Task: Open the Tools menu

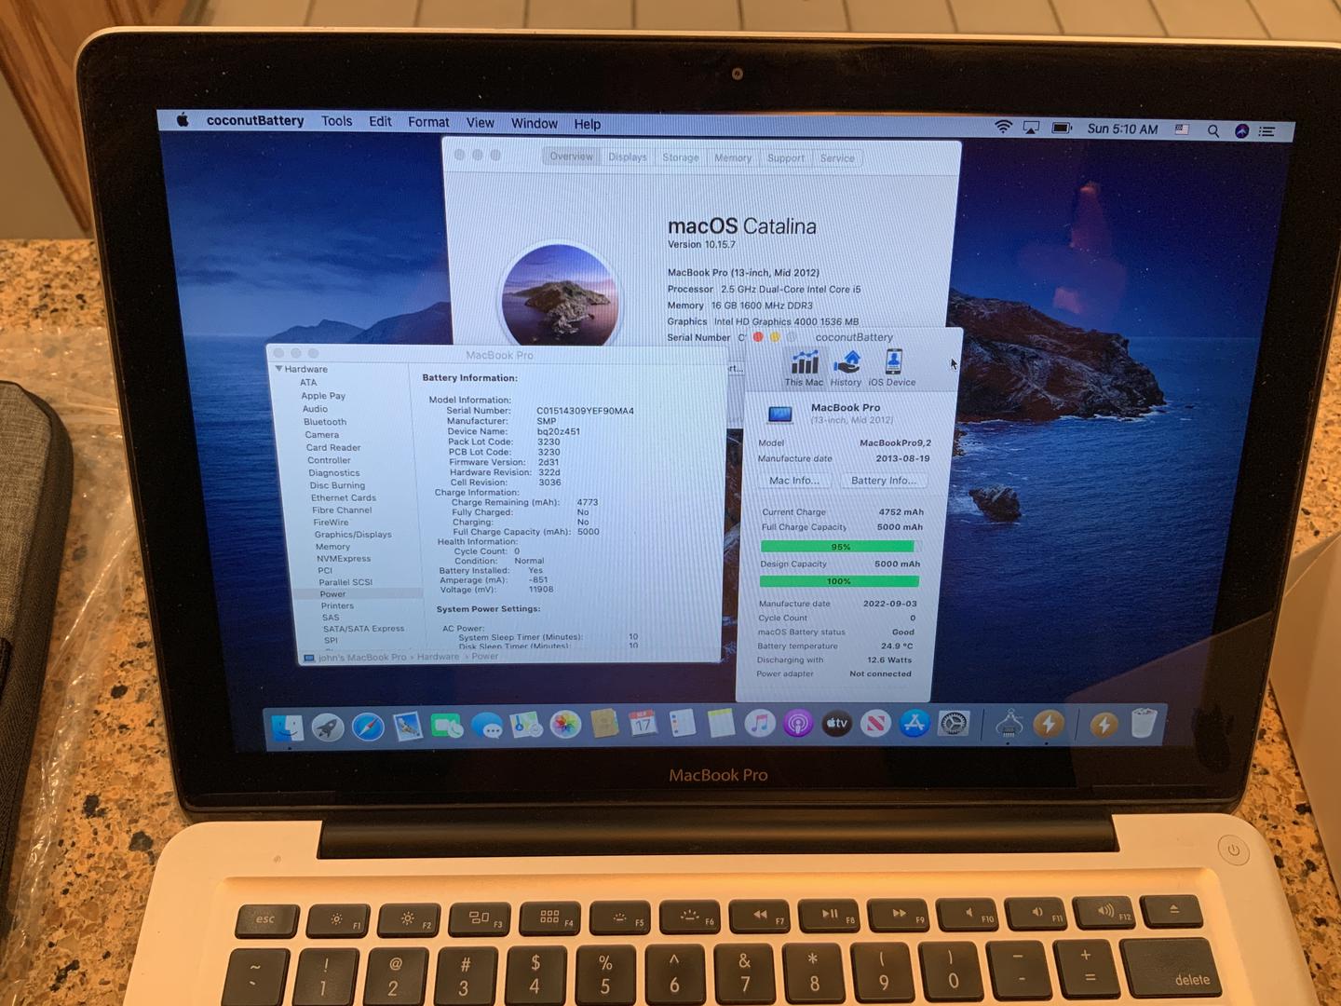Action: pos(336,121)
